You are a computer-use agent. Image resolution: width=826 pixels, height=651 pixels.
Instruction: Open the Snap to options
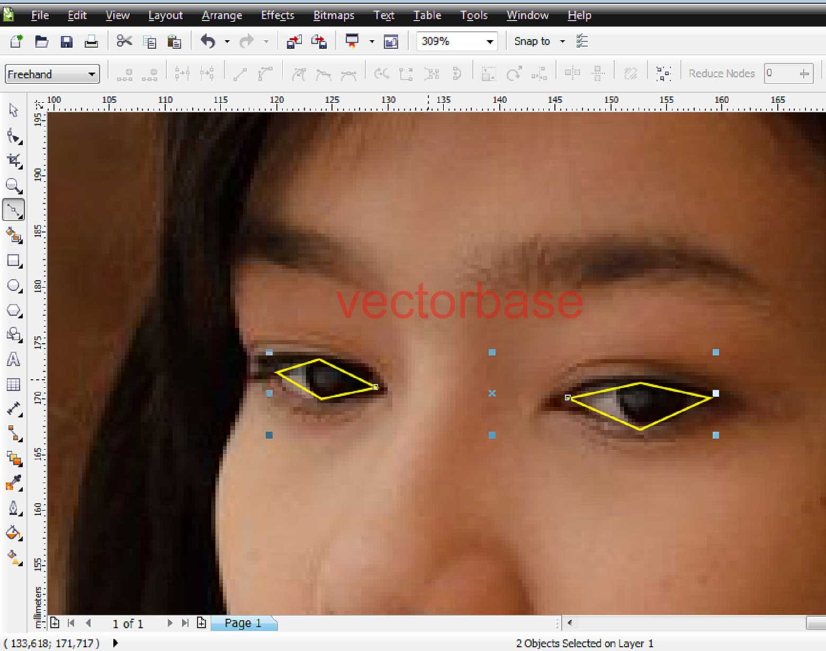(x=538, y=41)
